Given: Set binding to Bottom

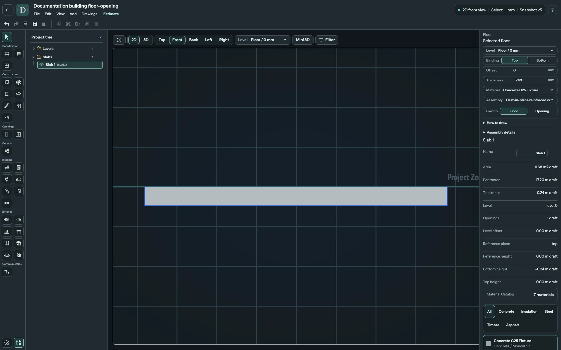Looking at the screenshot, I should (x=542, y=60).
